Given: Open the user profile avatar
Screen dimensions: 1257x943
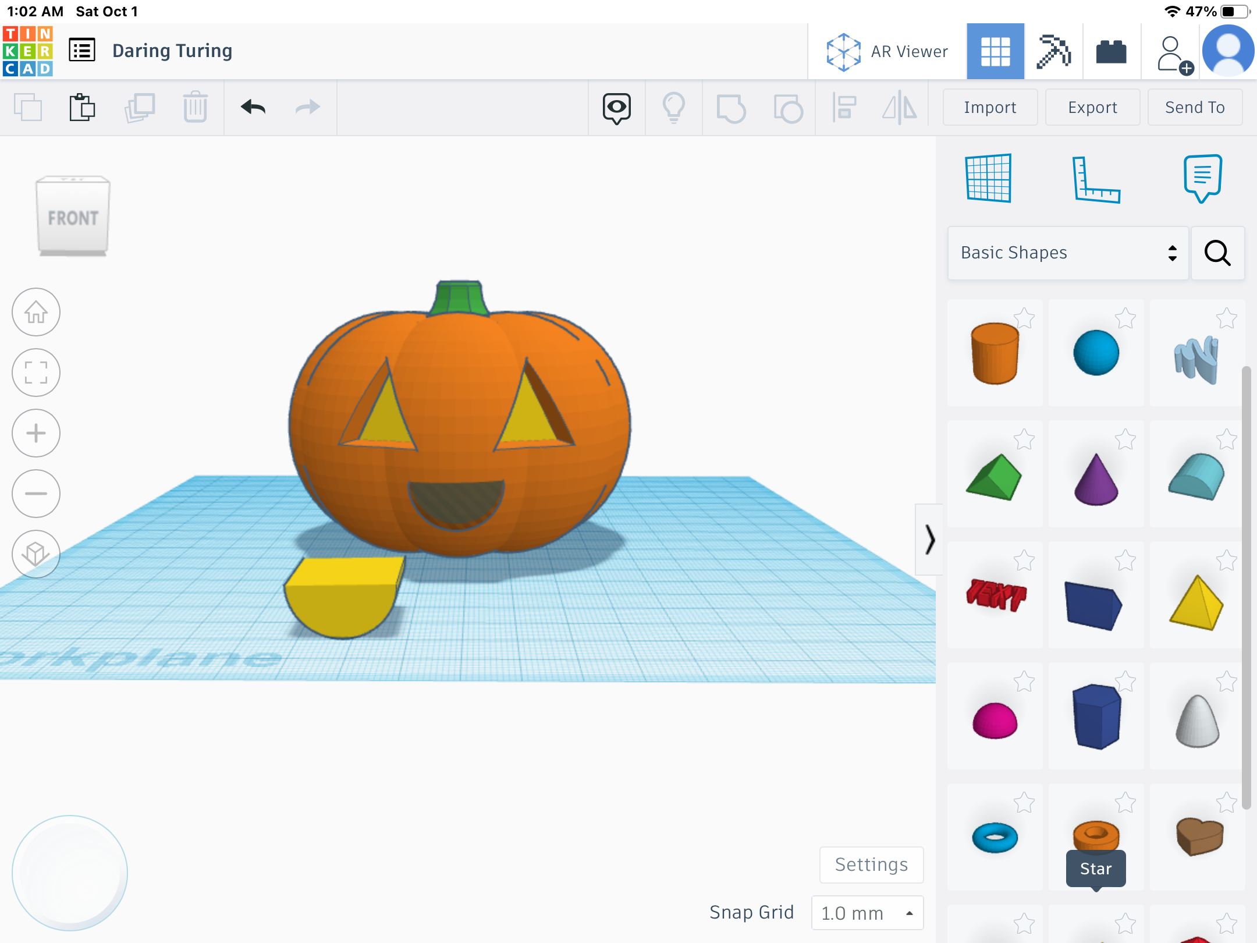Looking at the screenshot, I should point(1228,51).
